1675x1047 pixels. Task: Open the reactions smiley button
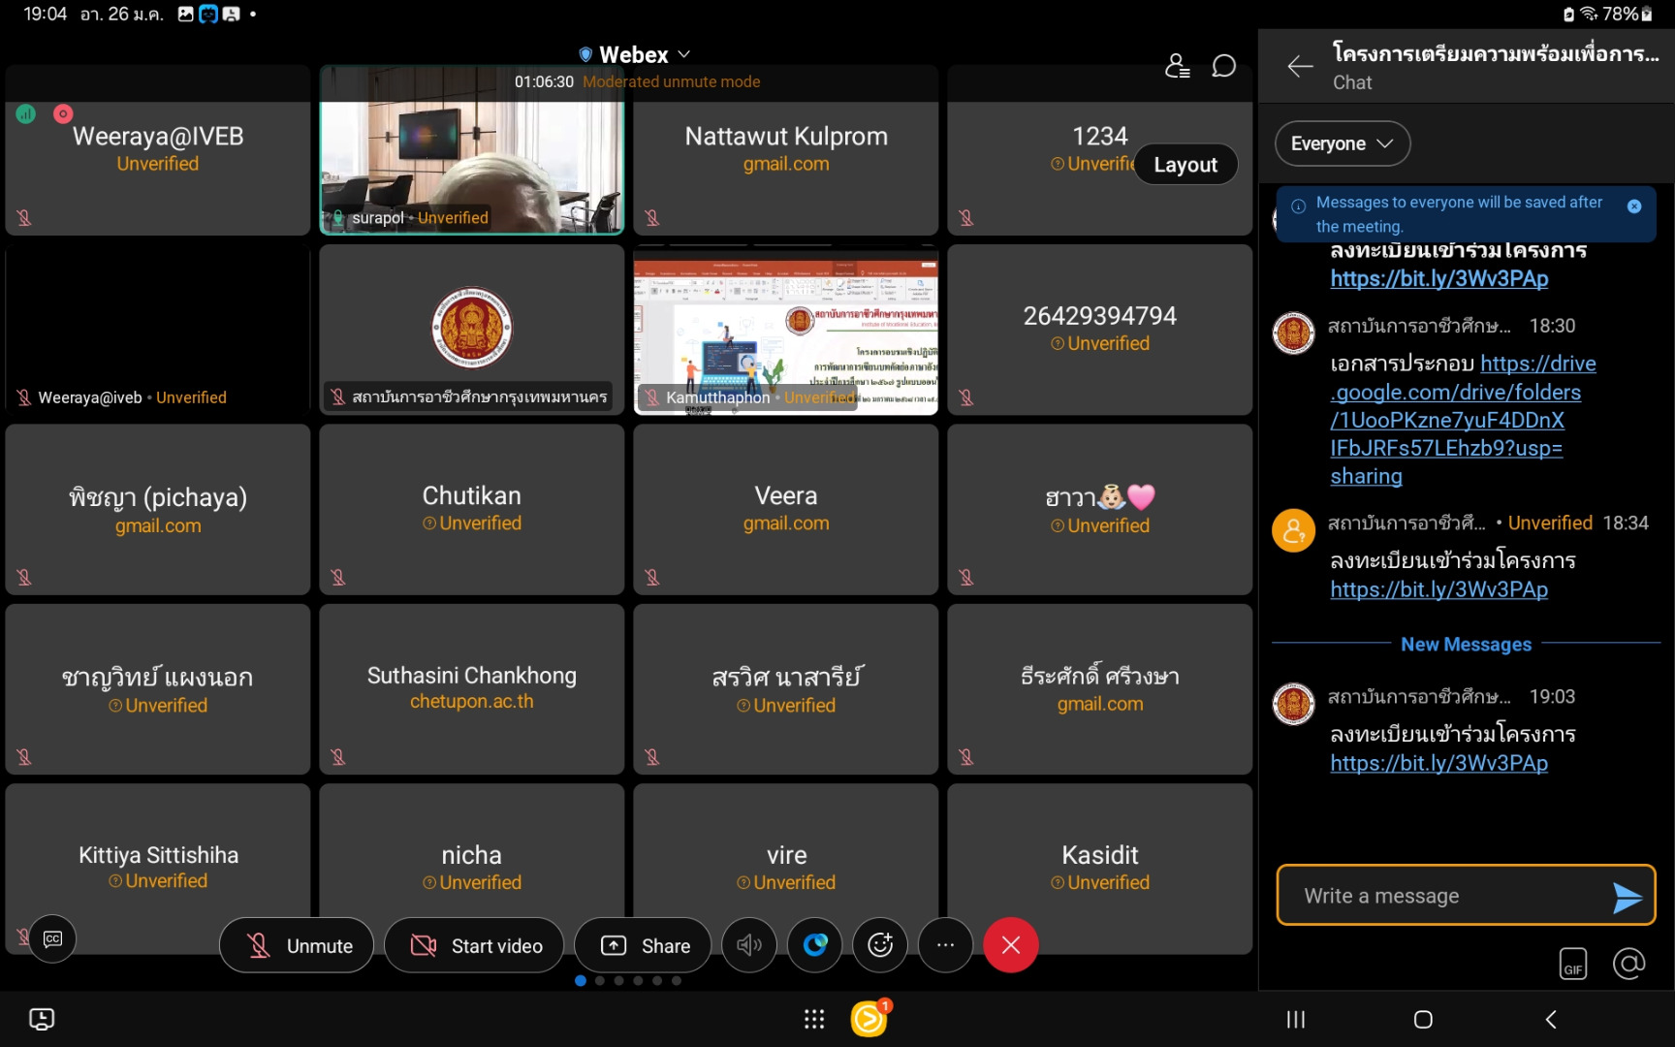click(880, 944)
